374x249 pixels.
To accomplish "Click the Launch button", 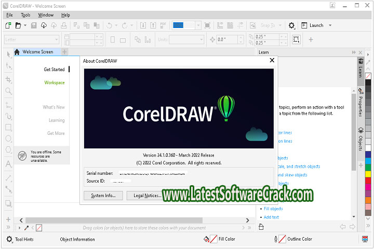I will (x=313, y=25).
